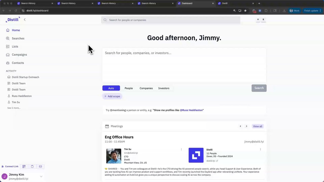Click the browser zoom magnifier icon
This screenshot has width=324, height=182.
(234, 11)
